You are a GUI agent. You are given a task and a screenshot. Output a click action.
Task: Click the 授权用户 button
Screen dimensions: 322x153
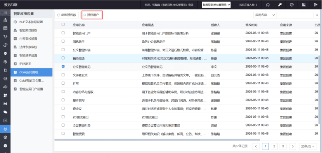92,15
